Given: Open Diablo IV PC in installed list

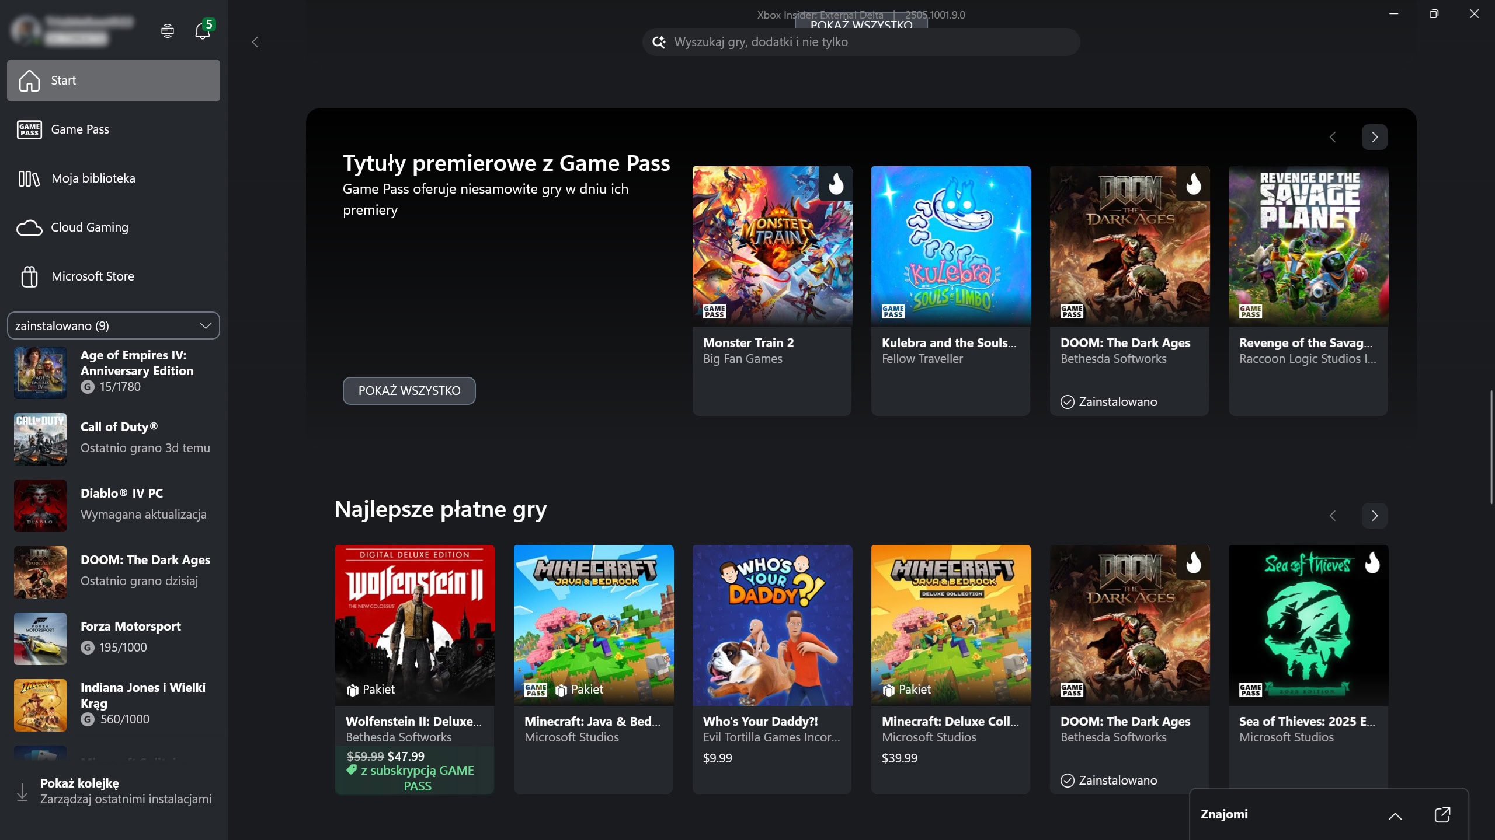Looking at the screenshot, I should [x=113, y=506].
